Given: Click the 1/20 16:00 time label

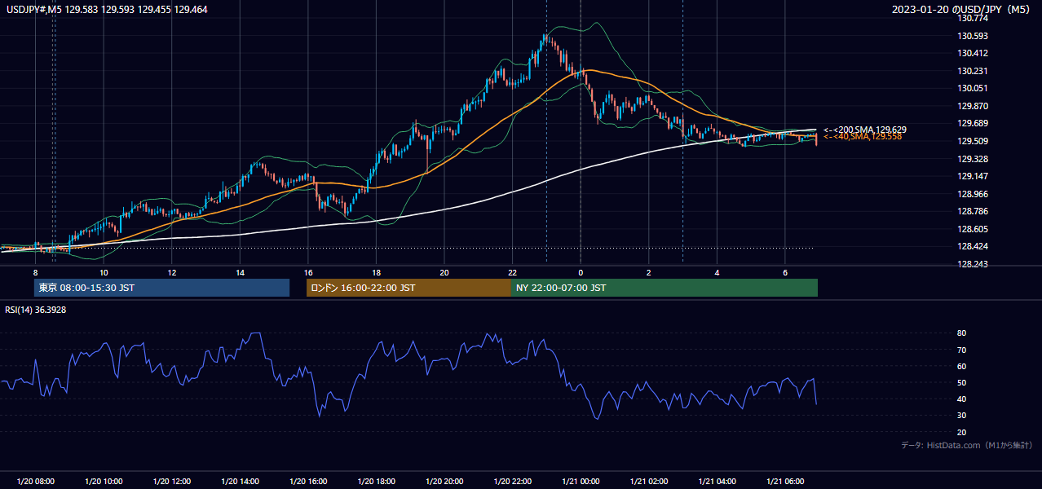Looking at the screenshot, I should tap(308, 482).
